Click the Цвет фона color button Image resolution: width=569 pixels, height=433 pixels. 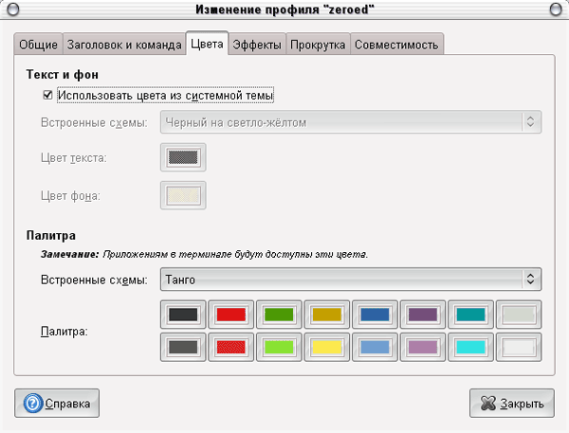point(181,195)
